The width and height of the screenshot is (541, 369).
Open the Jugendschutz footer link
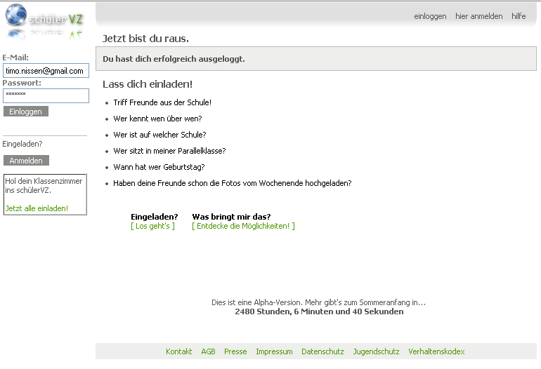click(x=376, y=351)
